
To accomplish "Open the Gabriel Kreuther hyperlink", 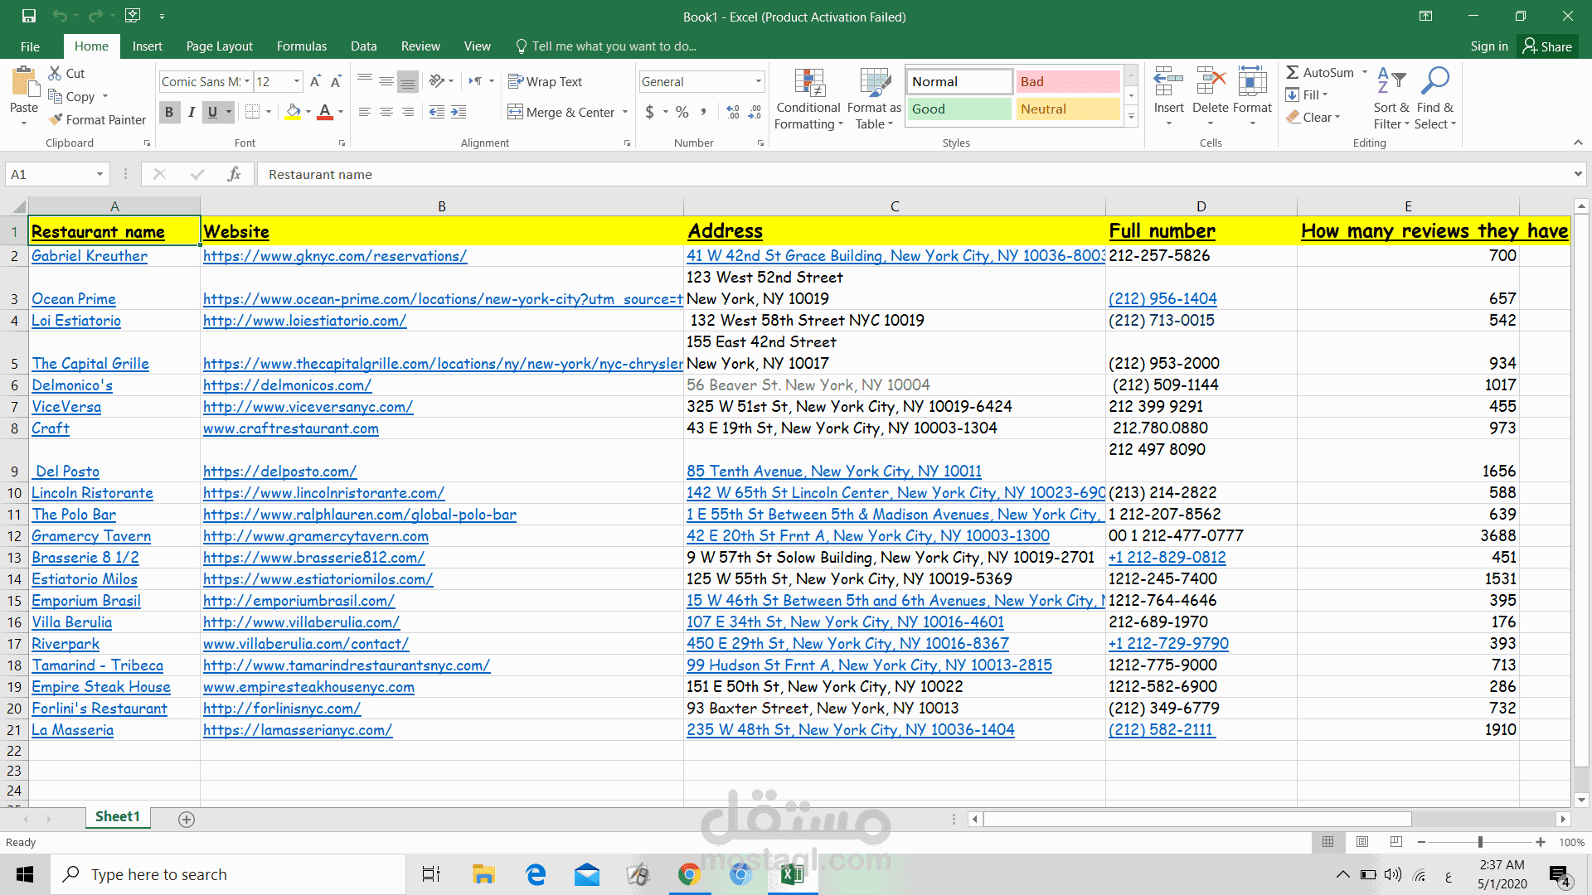I will tap(90, 256).
